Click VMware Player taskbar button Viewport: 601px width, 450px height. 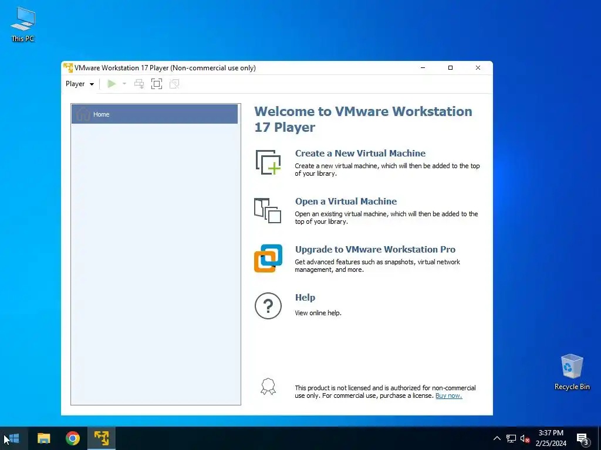tap(102, 438)
